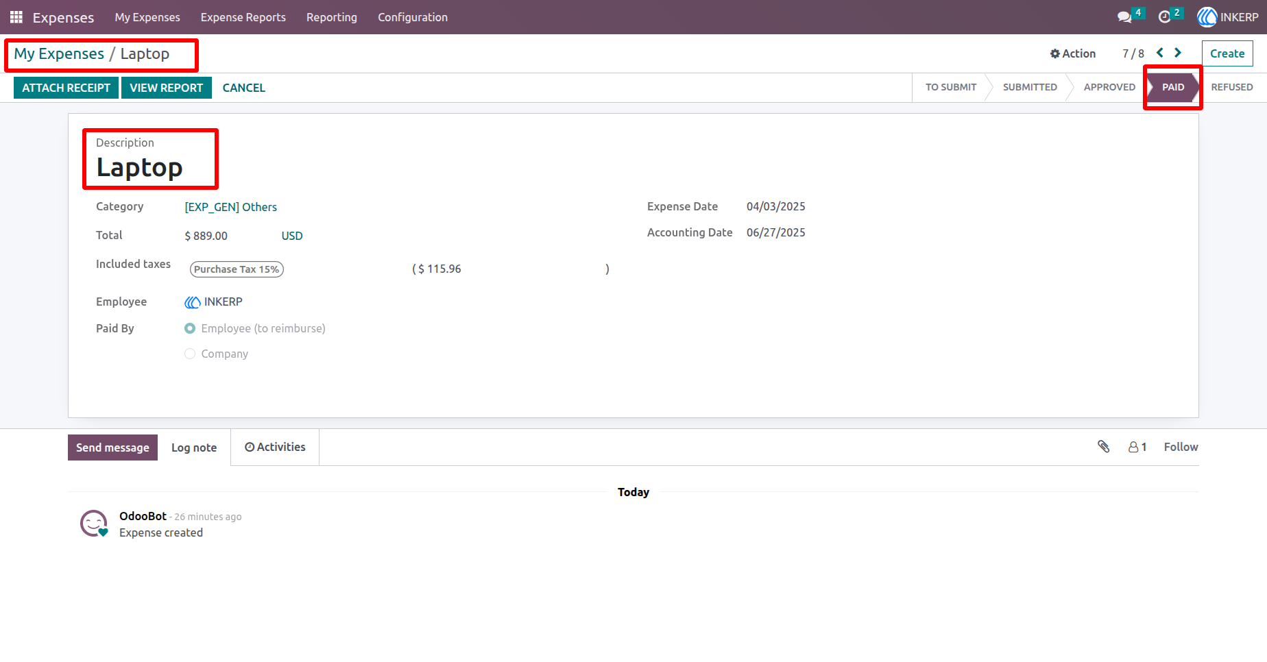The image size is (1267, 662).
Task: Select the Submitted status stage
Action: click(x=1030, y=87)
